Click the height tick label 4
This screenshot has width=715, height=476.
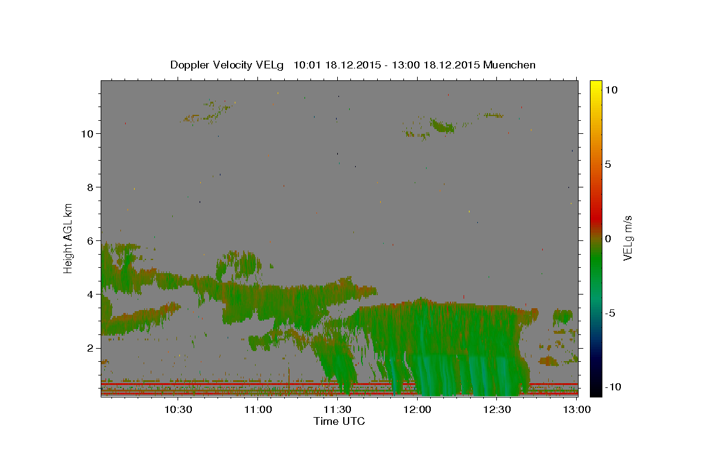(x=90, y=294)
